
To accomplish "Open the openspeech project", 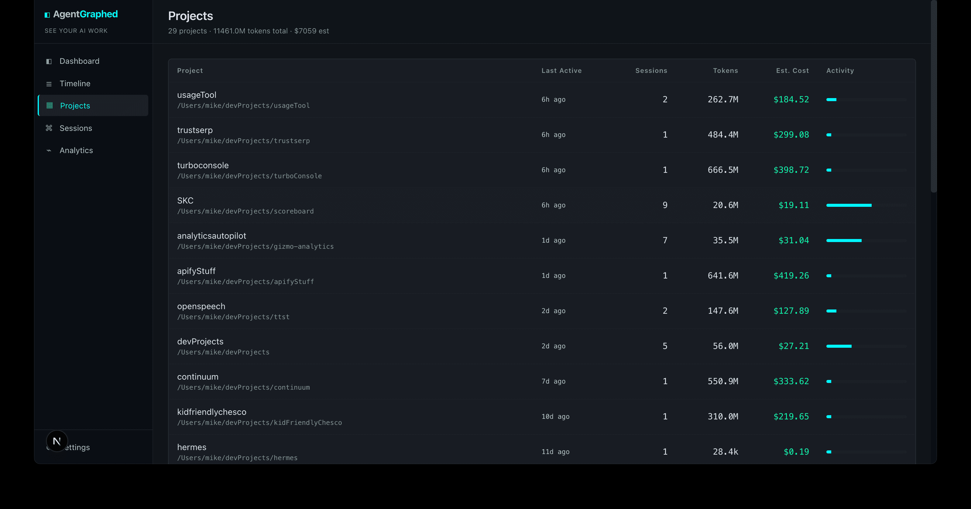I will click(x=201, y=306).
